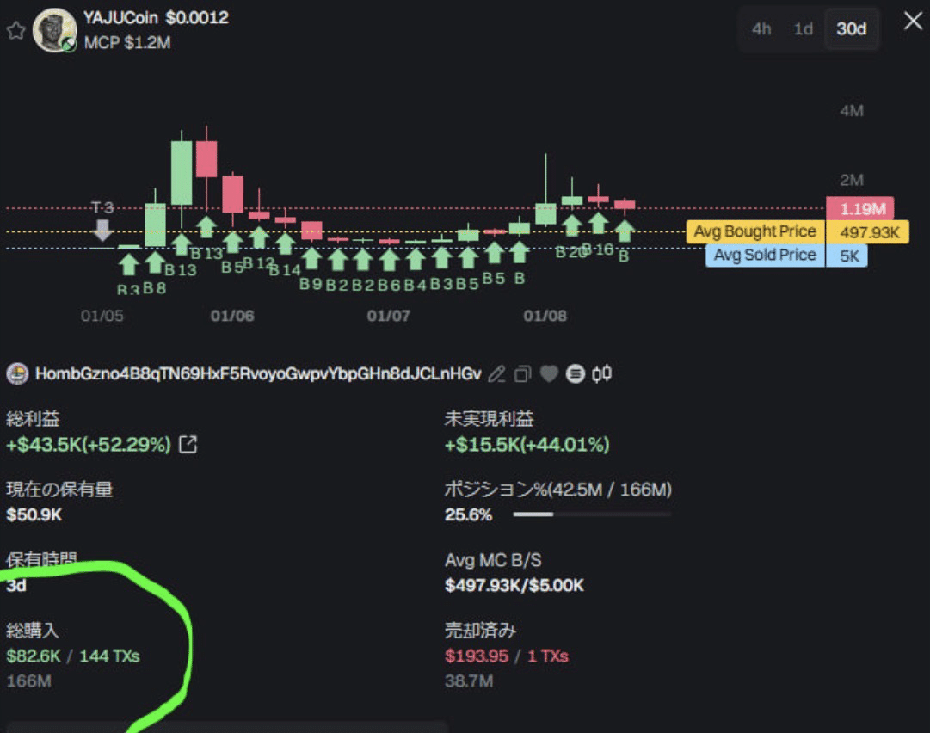This screenshot has width=930, height=733.
Task: Open the wallet on Solscan icon
Action: tap(575, 373)
